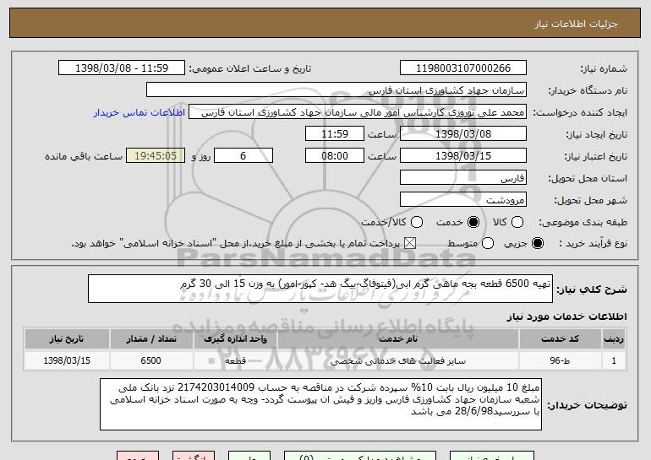Click the countdown timer 19:45:05

coord(156,156)
